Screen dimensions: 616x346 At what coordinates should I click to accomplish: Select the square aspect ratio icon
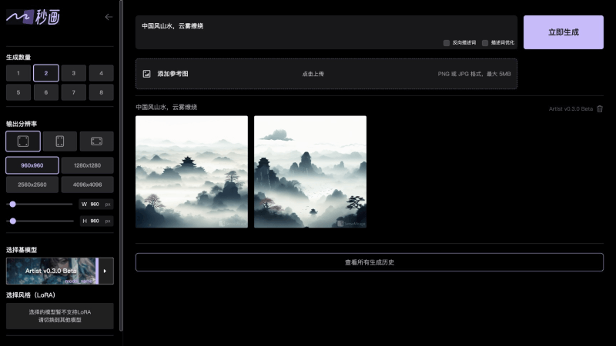pos(23,141)
